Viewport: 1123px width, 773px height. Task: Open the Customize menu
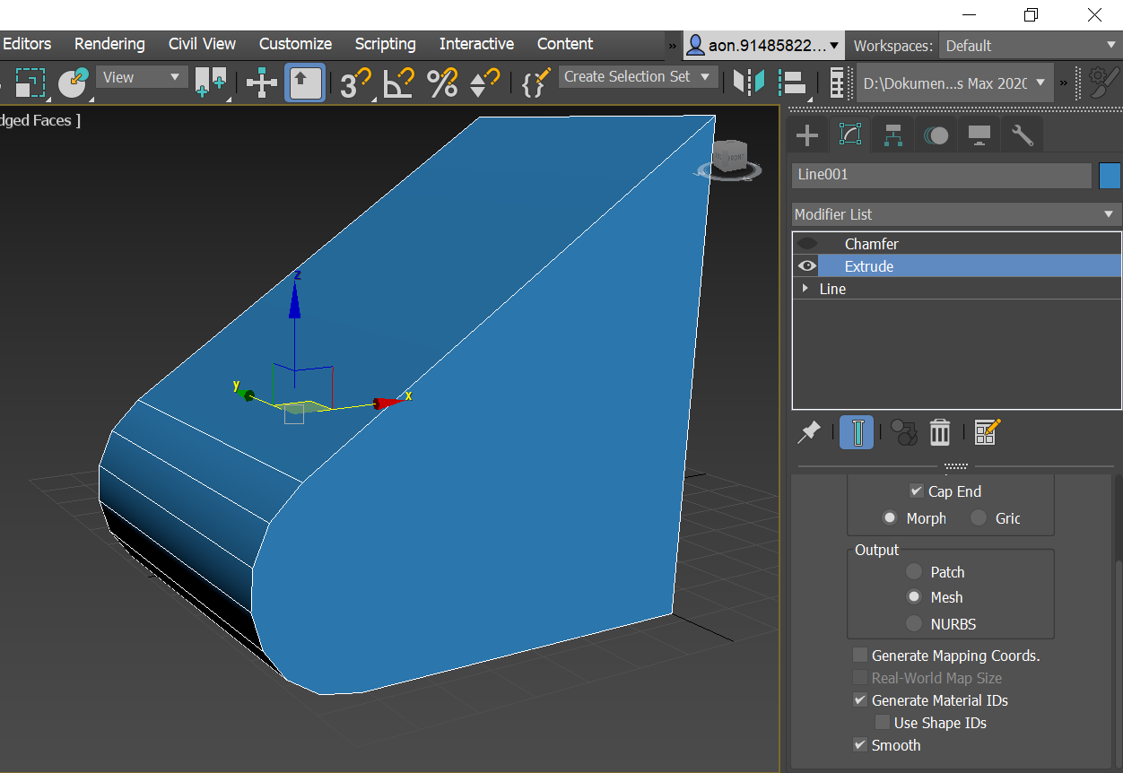pos(295,44)
